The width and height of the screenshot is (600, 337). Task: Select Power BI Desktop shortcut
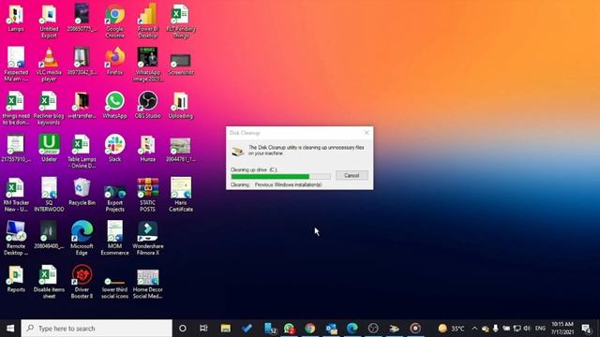tap(148, 22)
